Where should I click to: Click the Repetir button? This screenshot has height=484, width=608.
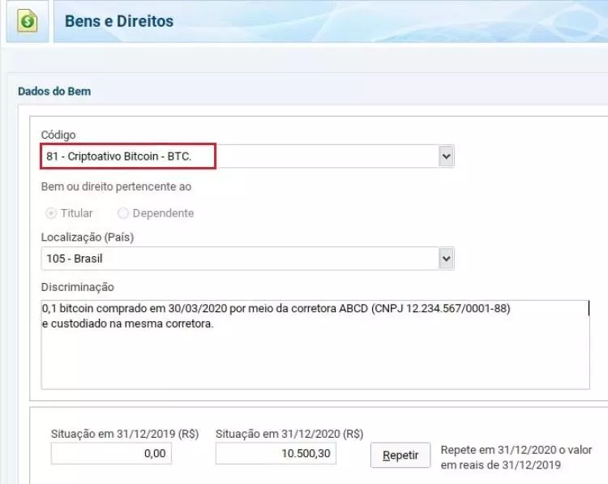pyautogui.click(x=400, y=455)
